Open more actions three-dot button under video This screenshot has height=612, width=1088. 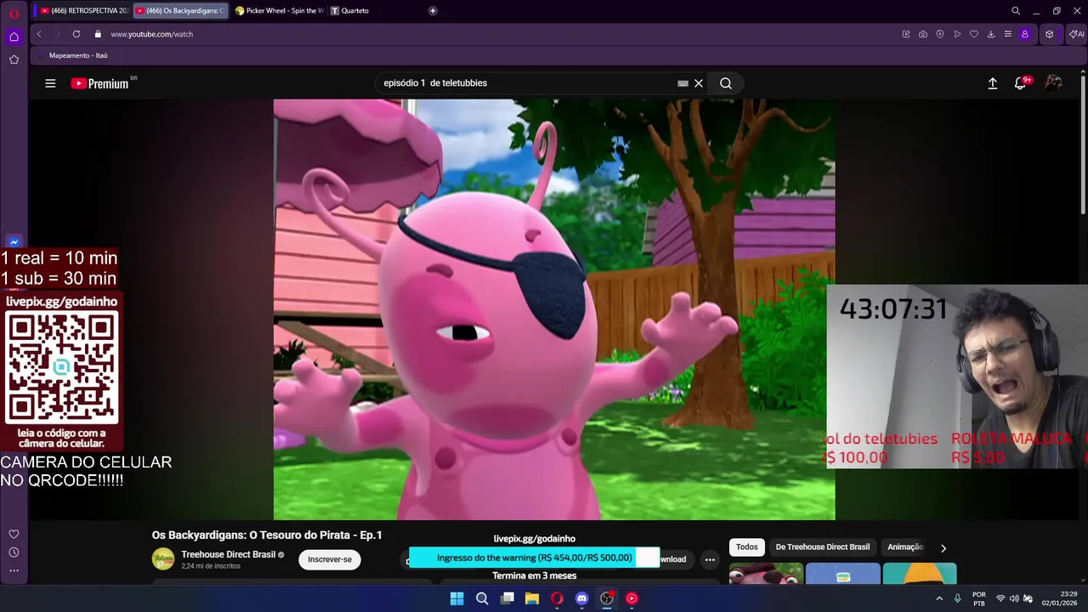[710, 559]
